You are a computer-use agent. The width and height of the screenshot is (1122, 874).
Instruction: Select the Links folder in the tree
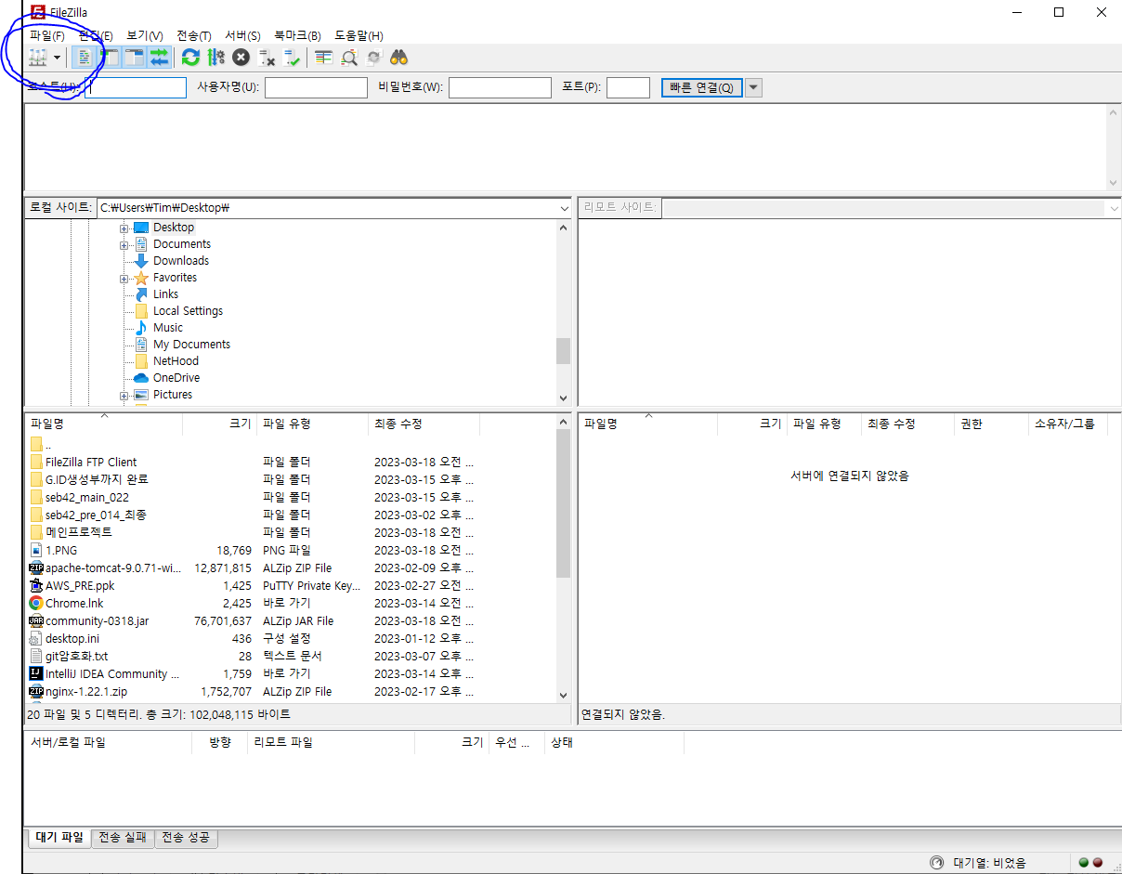coord(165,294)
